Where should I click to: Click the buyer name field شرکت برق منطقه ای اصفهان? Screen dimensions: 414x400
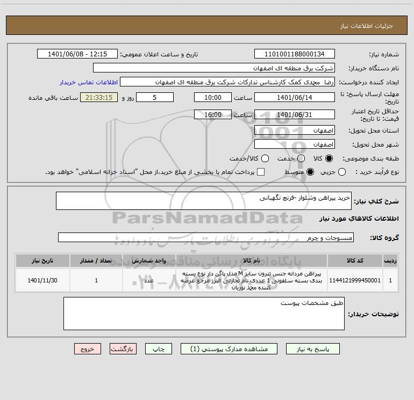(214, 68)
